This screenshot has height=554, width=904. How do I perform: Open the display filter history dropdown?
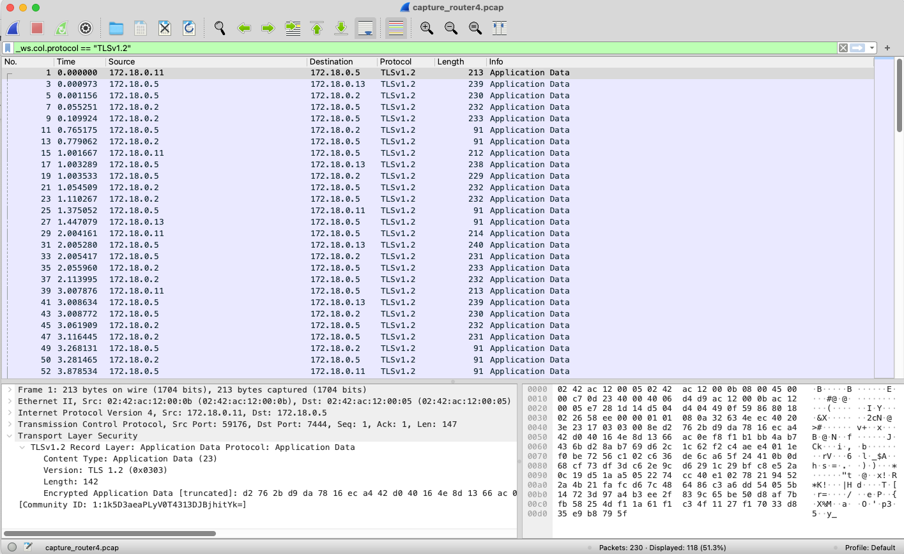pyautogui.click(x=872, y=48)
